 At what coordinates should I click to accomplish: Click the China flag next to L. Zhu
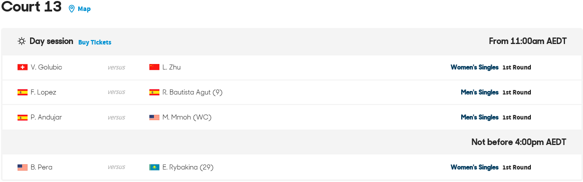[x=154, y=67]
